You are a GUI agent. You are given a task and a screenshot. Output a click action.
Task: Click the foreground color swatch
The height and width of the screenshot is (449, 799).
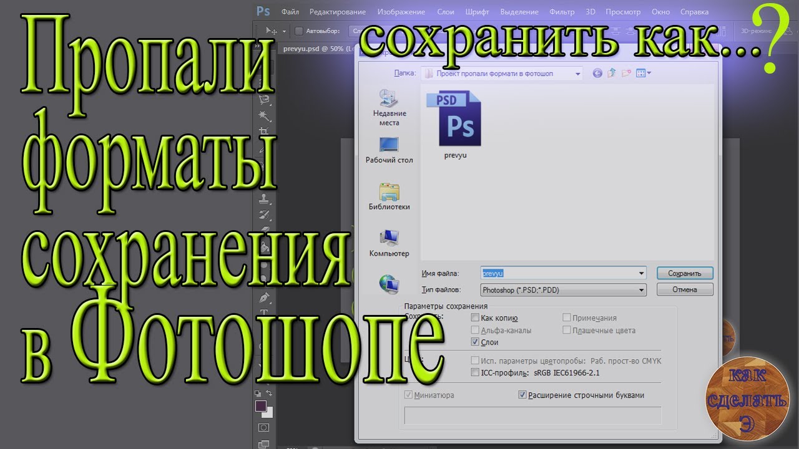(x=260, y=406)
